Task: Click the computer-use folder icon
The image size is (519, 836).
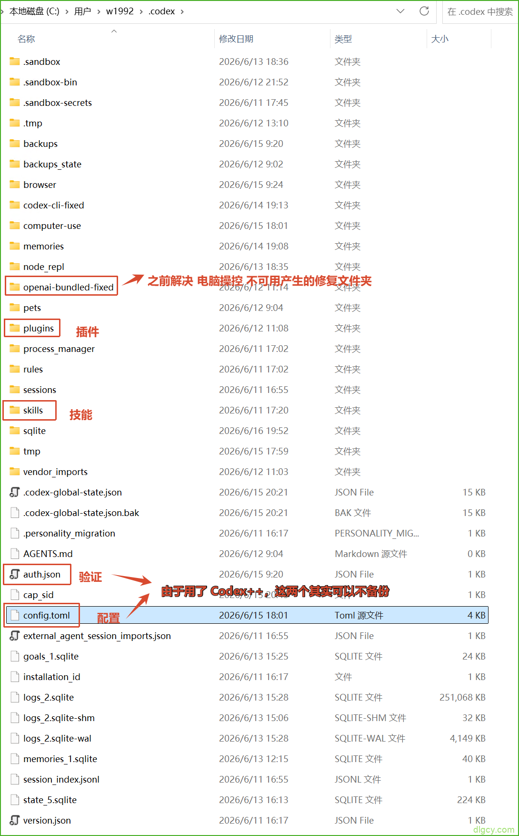Action: 15,226
